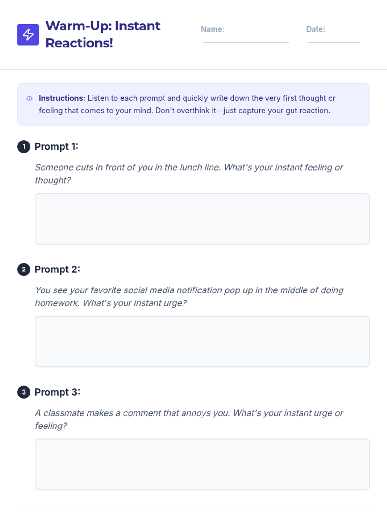Select the Warm-Up: Instant Reactions! title

(x=103, y=34)
